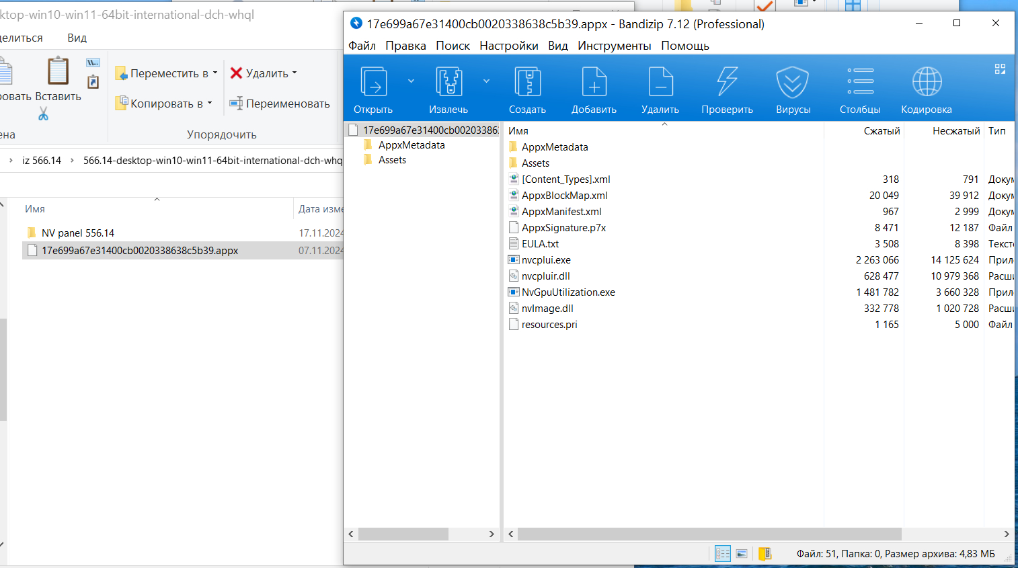Select resources.pri in the archive list
This screenshot has height=568, width=1018.
pos(549,325)
